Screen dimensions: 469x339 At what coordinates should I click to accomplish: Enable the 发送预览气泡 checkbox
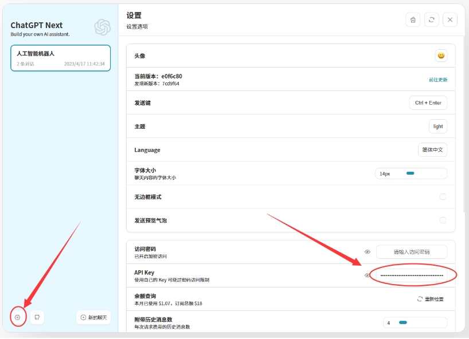[x=443, y=220]
